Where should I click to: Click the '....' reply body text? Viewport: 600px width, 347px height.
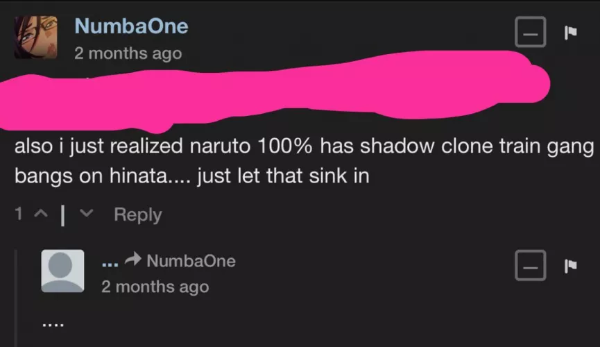pos(53,322)
